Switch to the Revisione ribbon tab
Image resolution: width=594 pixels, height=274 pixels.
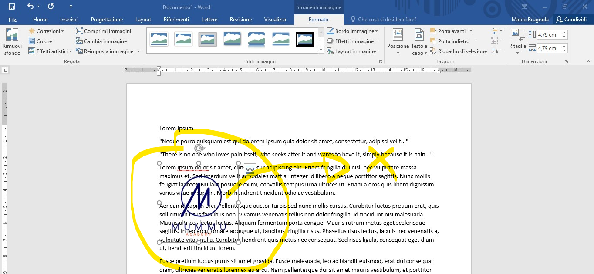pyautogui.click(x=240, y=20)
